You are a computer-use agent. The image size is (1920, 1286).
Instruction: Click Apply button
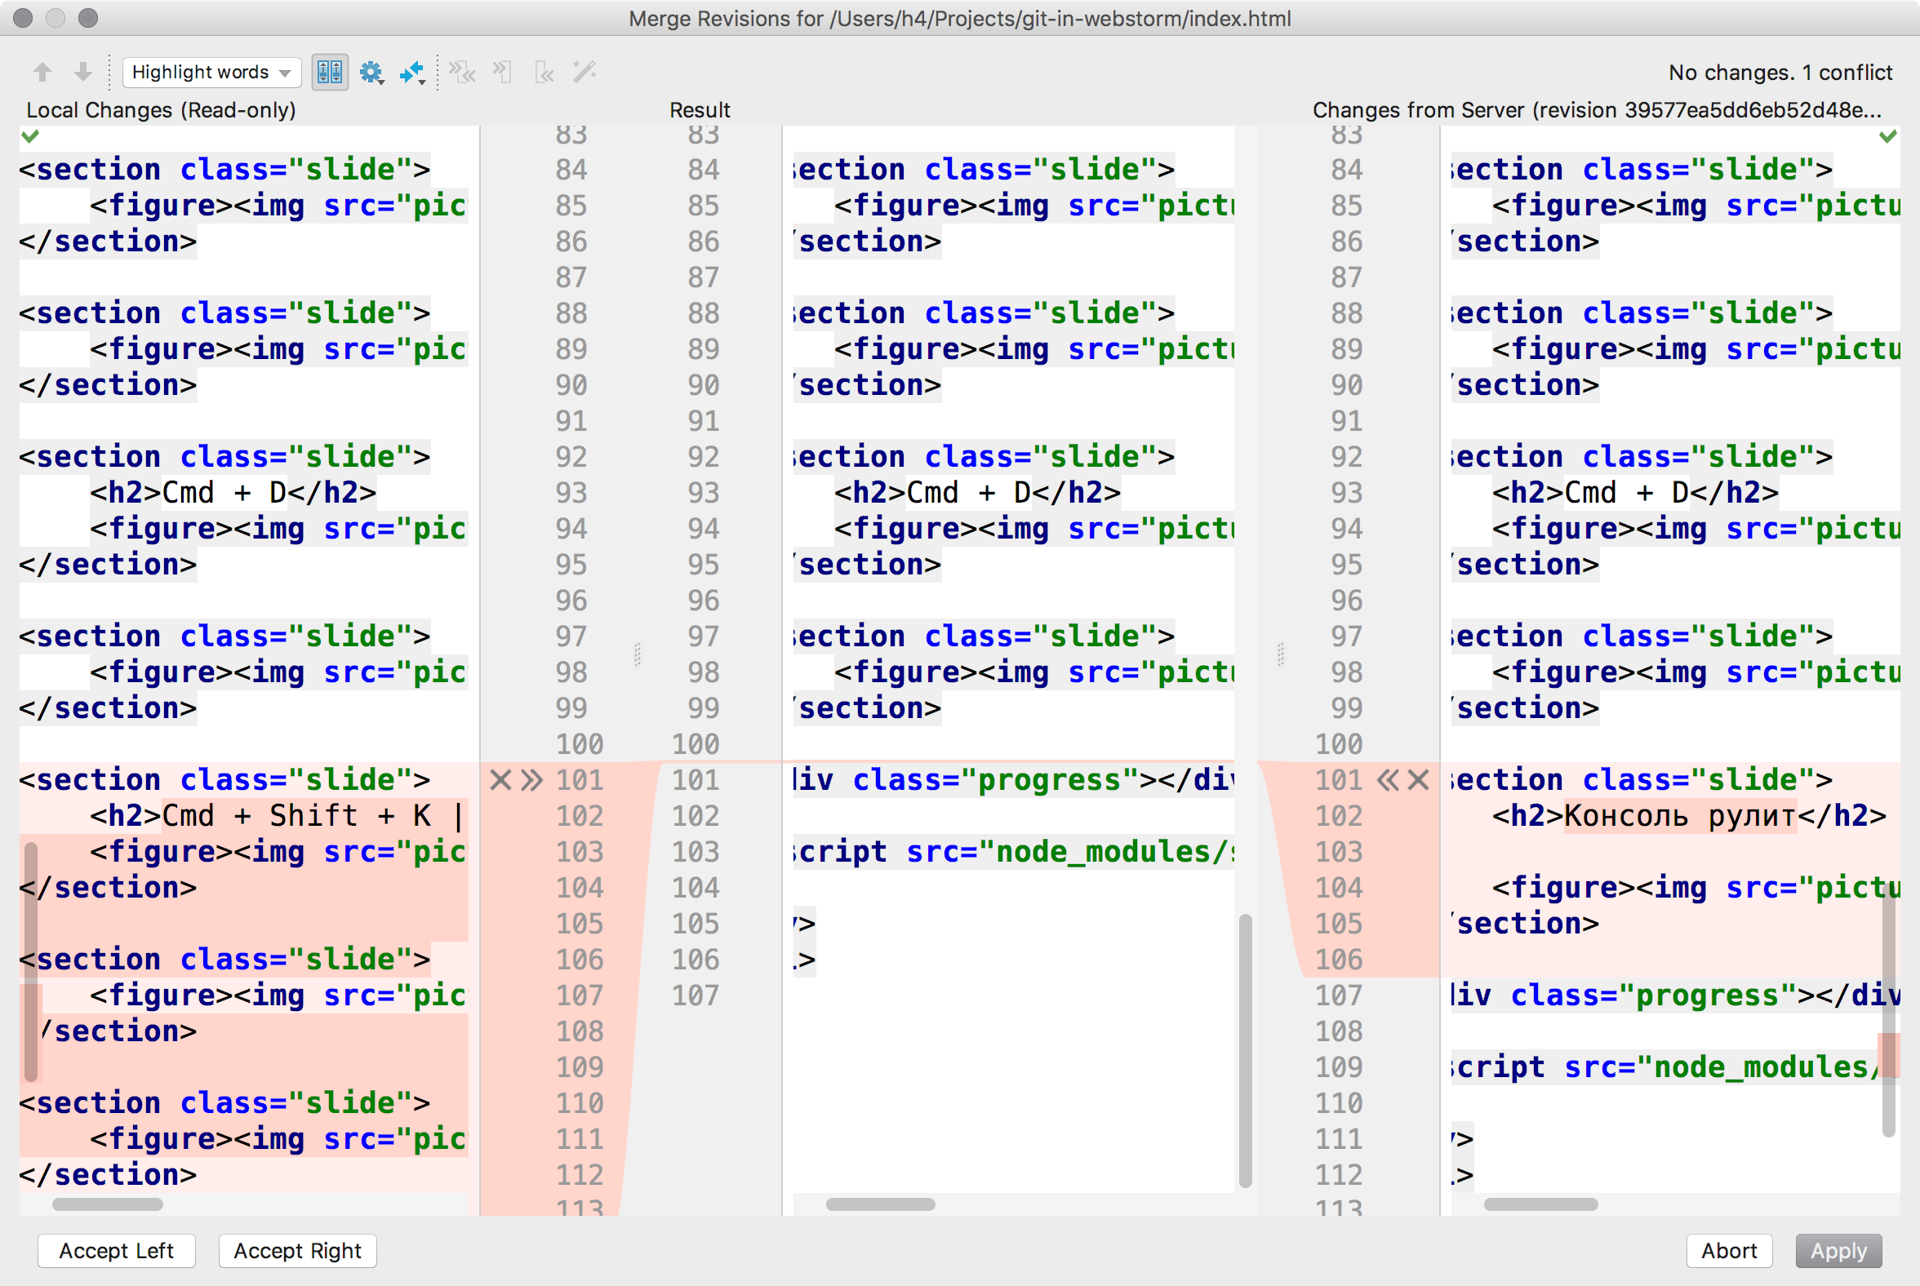click(x=1838, y=1251)
